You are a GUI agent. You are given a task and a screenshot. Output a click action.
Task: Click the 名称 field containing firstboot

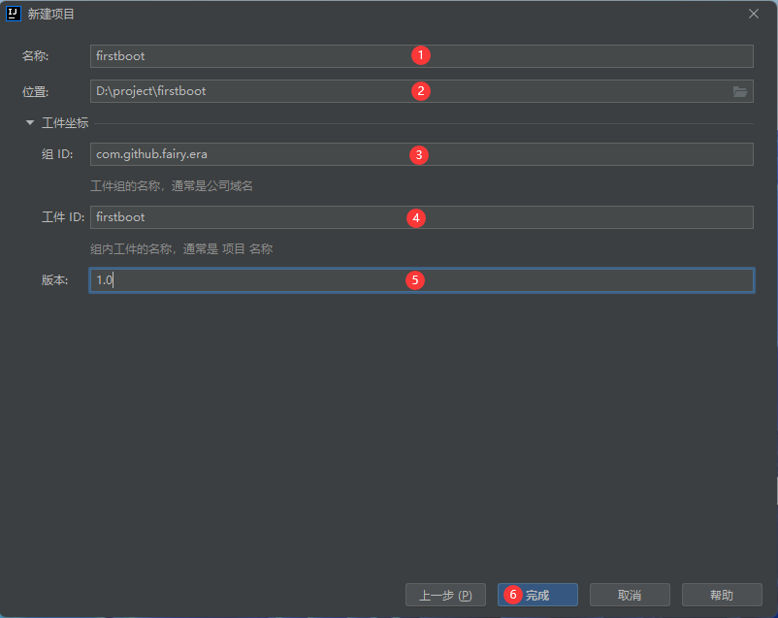pyautogui.click(x=422, y=56)
